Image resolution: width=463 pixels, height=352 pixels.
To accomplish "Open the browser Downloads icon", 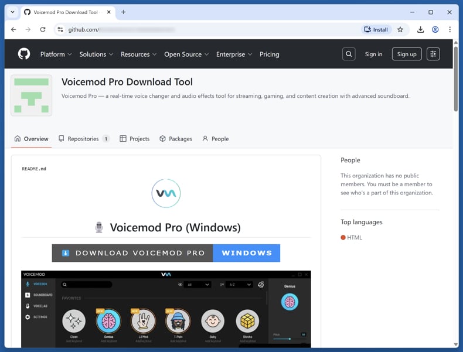I will pos(420,29).
